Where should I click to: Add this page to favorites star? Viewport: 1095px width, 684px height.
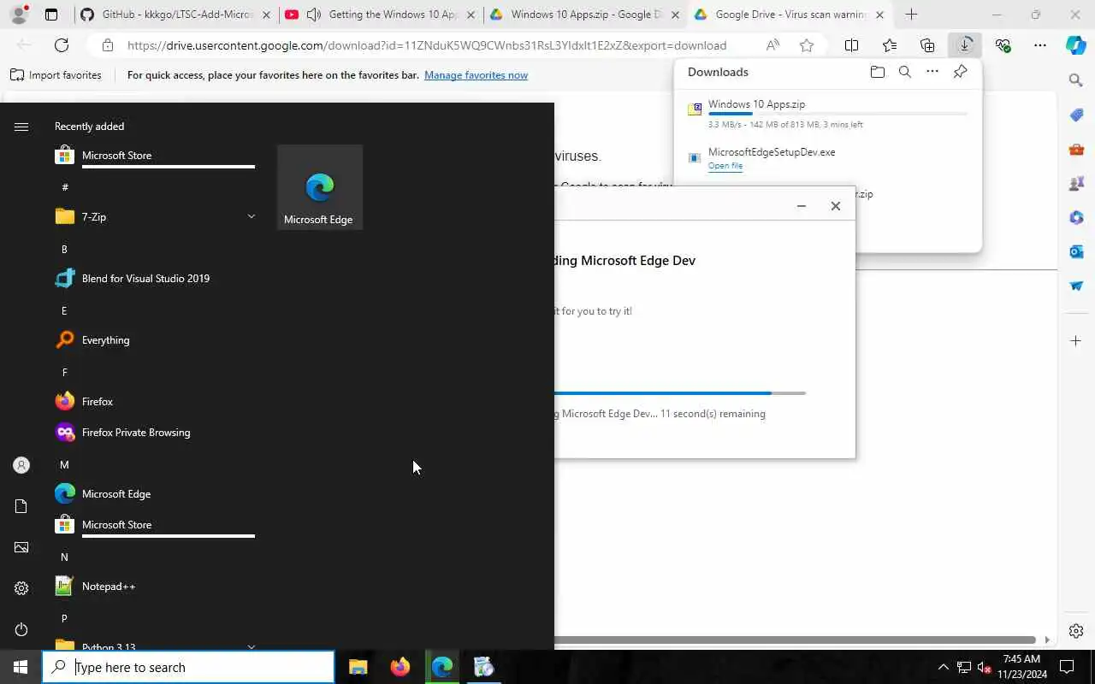(807, 45)
